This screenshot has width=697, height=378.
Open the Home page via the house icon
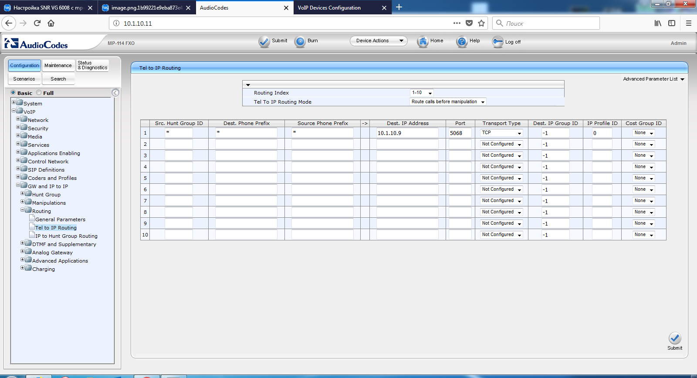[x=423, y=41]
